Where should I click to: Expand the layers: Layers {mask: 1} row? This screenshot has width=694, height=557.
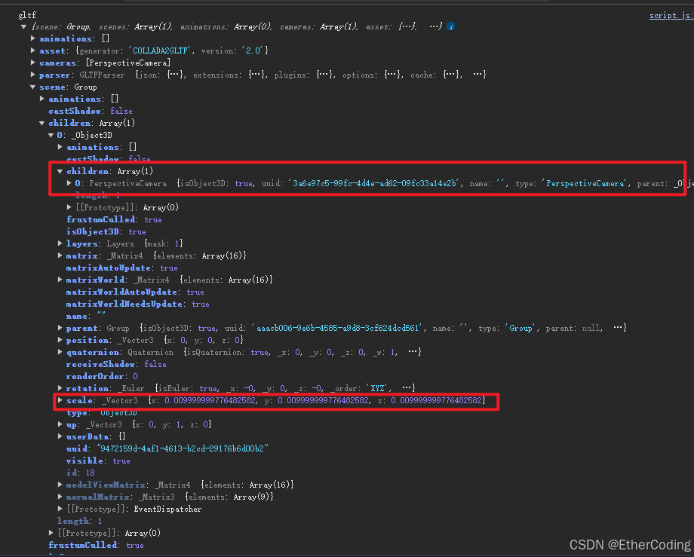click(x=60, y=243)
